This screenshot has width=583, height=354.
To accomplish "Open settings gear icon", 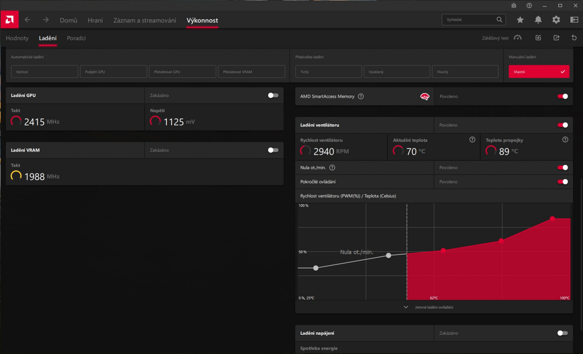I will [556, 20].
